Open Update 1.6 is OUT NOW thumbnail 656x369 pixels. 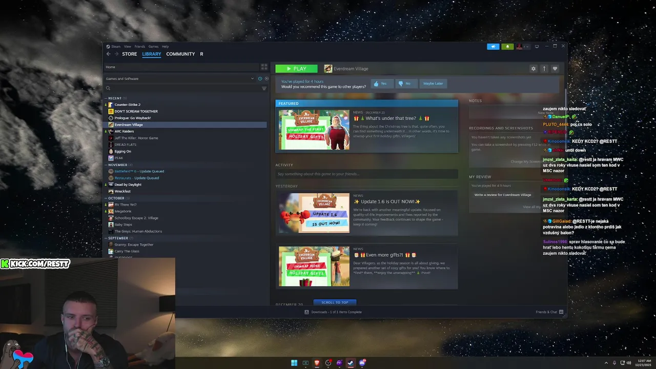(x=314, y=213)
